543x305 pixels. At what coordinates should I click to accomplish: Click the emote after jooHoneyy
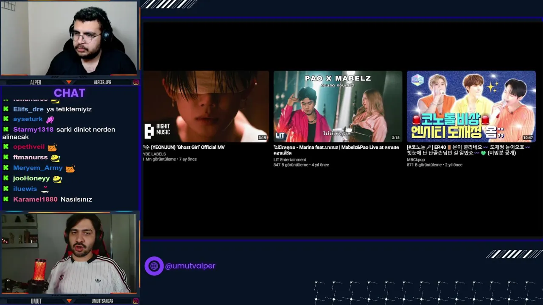pos(57,179)
